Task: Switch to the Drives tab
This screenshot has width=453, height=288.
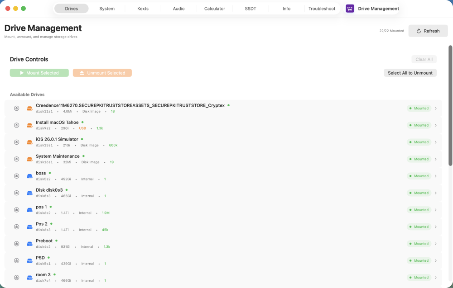Action: coord(72,9)
